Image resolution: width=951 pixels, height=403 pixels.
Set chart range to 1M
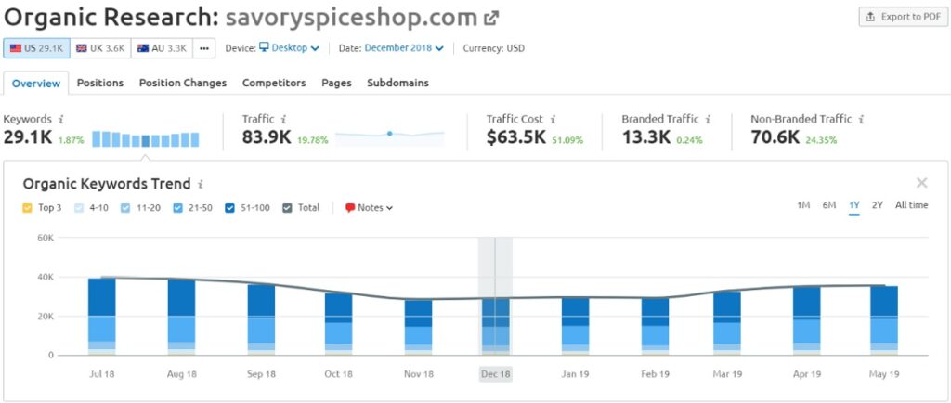click(x=803, y=205)
